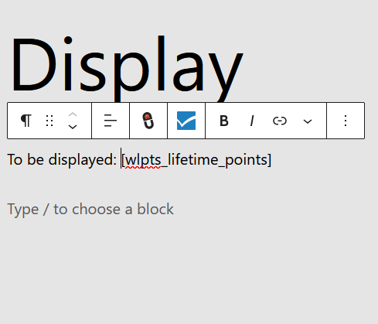The height and width of the screenshot is (324, 378).
Task: Click the magnet plugin toolbar icon
Action: pos(148,121)
